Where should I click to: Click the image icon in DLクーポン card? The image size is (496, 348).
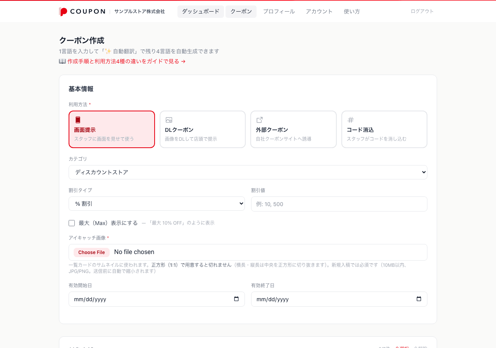pos(169,120)
